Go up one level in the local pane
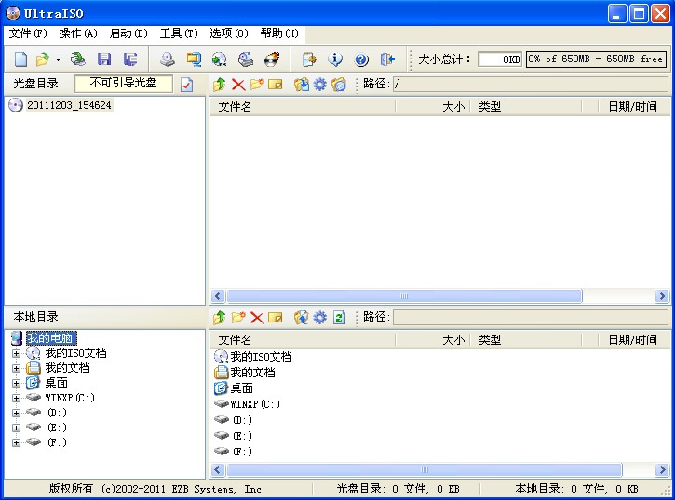This screenshot has height=500, width=675. click(220, 318)
